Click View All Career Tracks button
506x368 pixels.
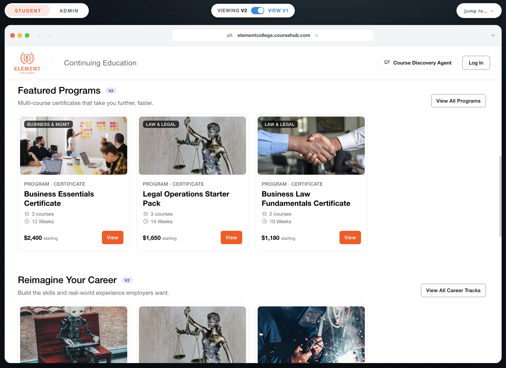pos(453,290)
